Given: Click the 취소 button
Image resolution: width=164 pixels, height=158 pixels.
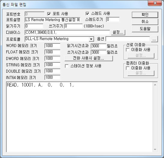Looking at the screenshot, I should point(145,22).
